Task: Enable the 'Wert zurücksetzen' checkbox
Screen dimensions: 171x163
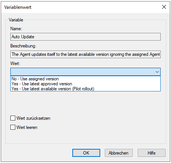Action: click(x=13, y=118)
